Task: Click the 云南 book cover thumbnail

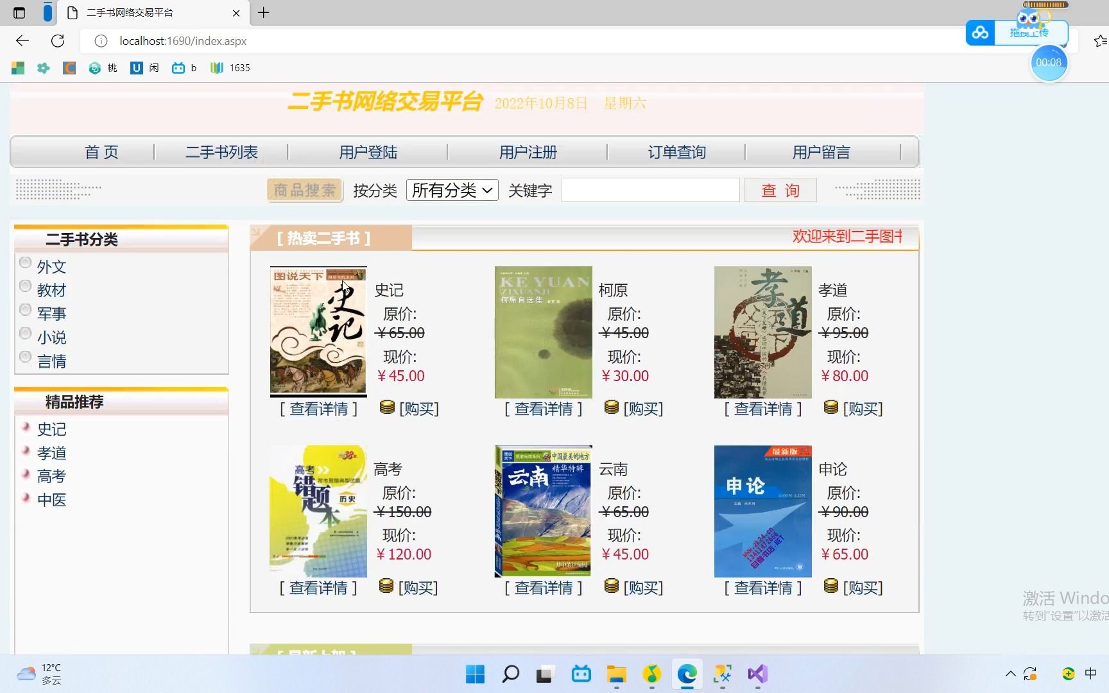Action: click(x=544, y=511)
